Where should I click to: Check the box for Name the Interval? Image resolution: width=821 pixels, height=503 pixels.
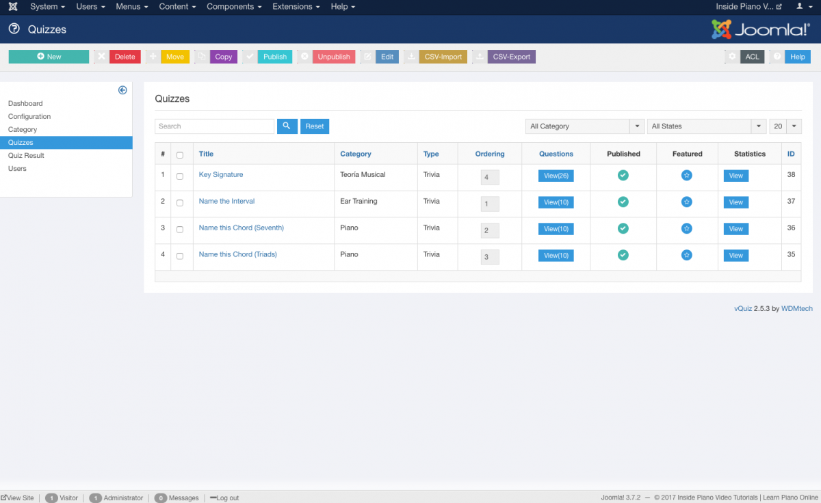point(180,203)
